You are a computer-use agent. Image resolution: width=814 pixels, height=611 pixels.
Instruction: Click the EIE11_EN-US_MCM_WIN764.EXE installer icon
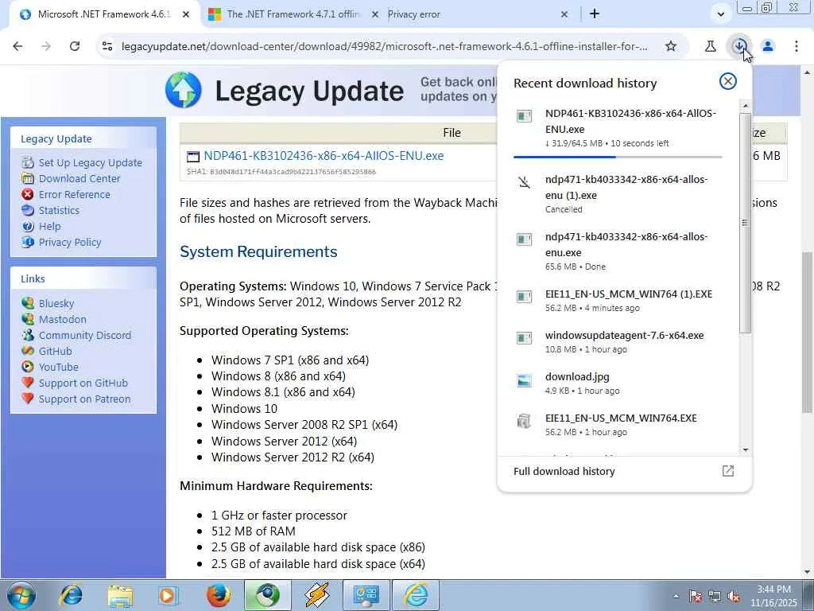click(x=525, y=421)
